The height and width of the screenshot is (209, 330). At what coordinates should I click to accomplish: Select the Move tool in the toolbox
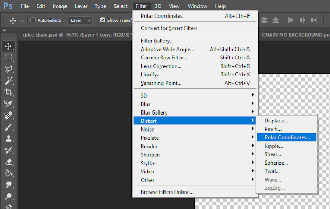coord(8,46)
